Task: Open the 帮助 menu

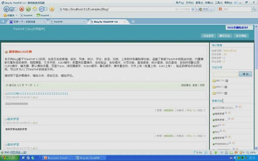Action: tap(228, 3)
